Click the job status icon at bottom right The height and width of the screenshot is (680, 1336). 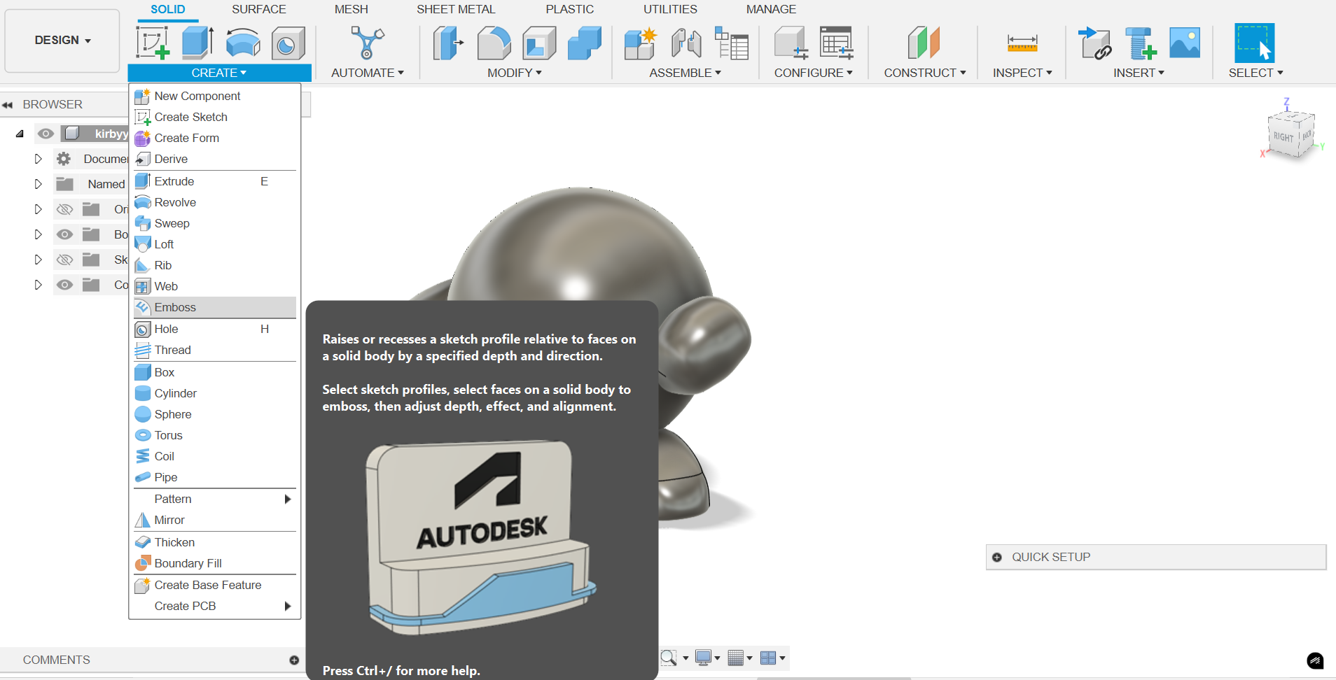[1315, 660]
